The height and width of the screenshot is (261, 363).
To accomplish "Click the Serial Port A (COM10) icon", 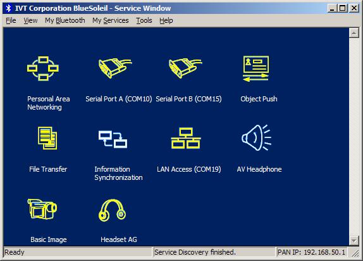I will click(x=115, y=68).
